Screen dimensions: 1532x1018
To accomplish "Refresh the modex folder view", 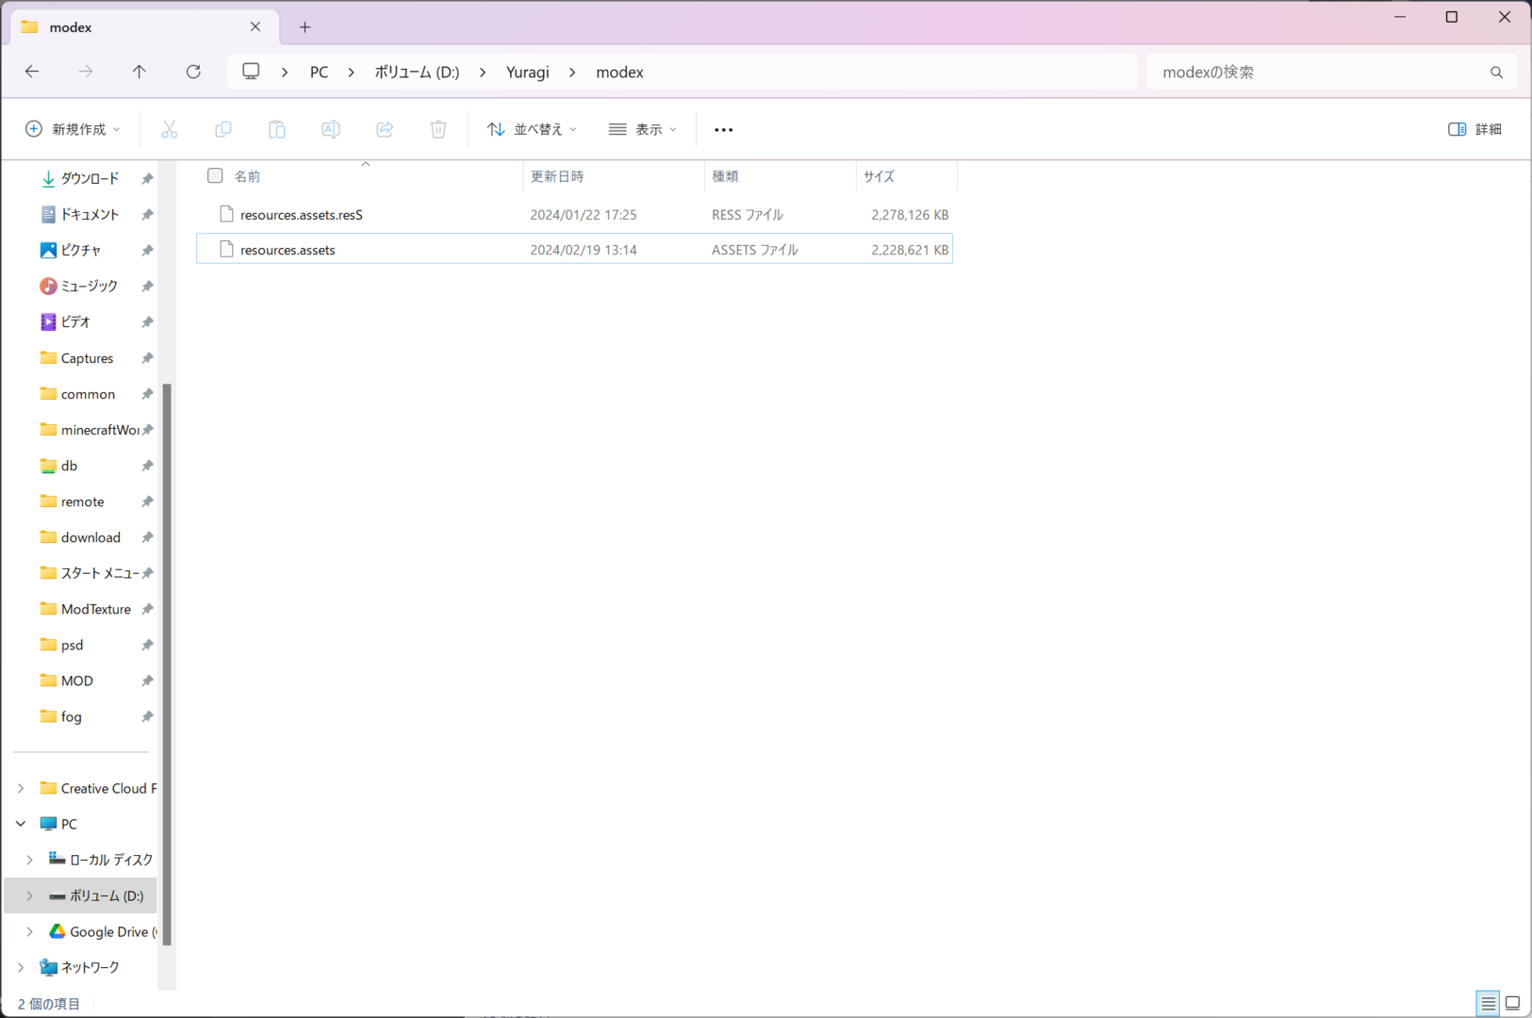I will pyautogui.click(x=193, y=72).
